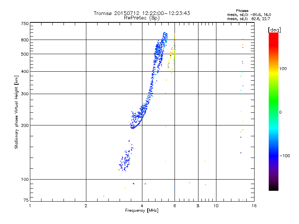299x224 pixels.
Task: Select the 'mean, sd,O: -90.6, 16.0' line
Action: click(249, 15)
